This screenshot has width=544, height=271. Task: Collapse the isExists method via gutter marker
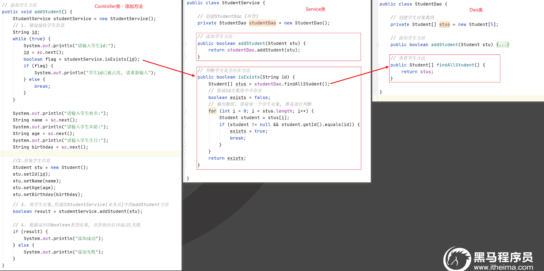pyautogui.click(x=185, y=78)
